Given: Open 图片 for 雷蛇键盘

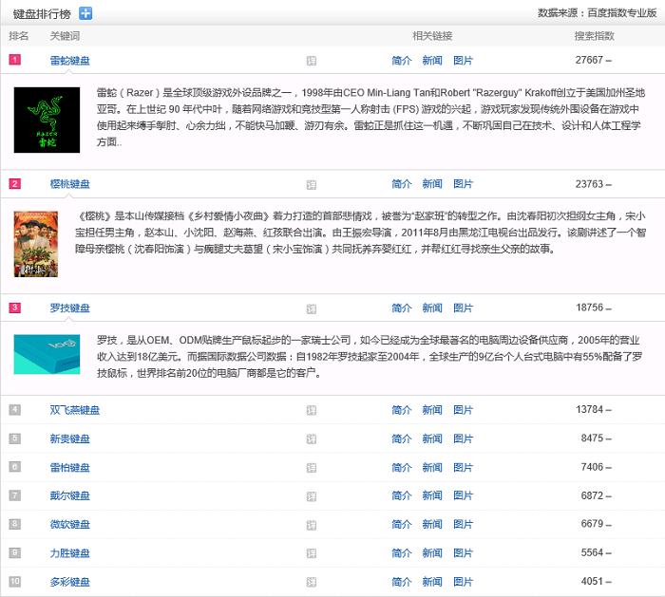Looking at the screenshot, I should (x=463, y=61).
